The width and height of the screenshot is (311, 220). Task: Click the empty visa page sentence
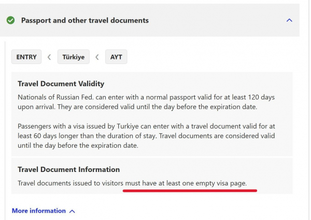tap(132, 183)
